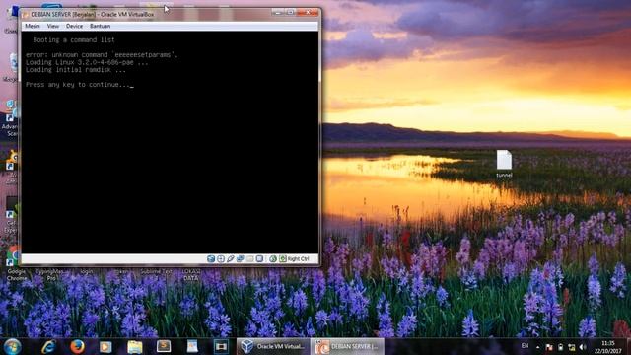Open Action Center flag icon

[549, 347]
